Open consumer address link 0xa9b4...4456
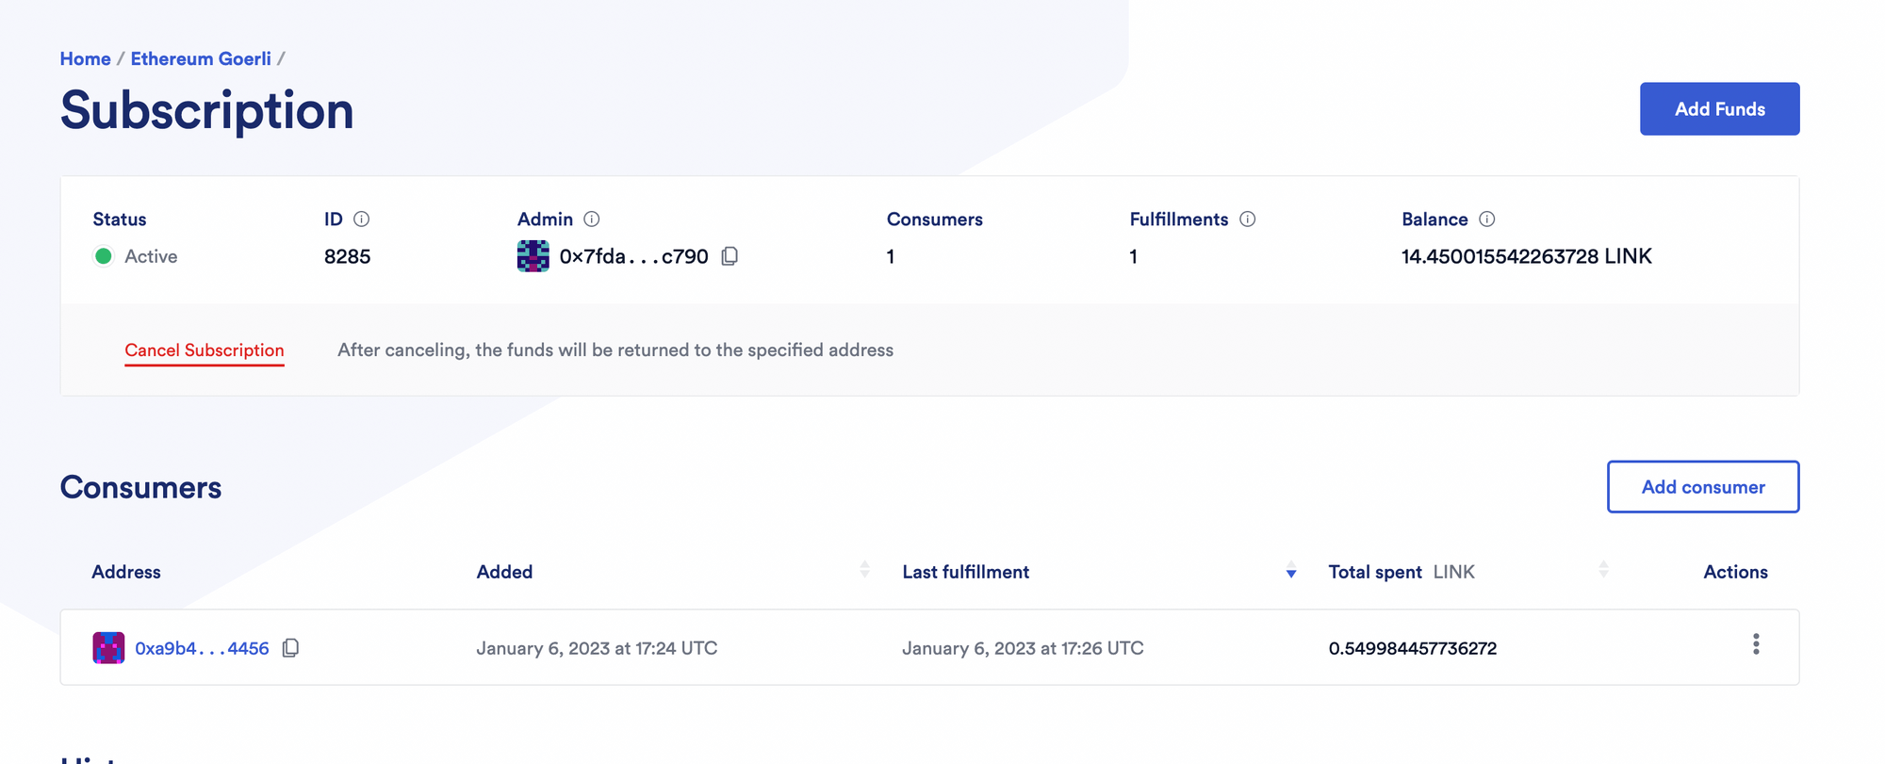The height and width of the screenshot is (764, 1885). tap(202, 648)
